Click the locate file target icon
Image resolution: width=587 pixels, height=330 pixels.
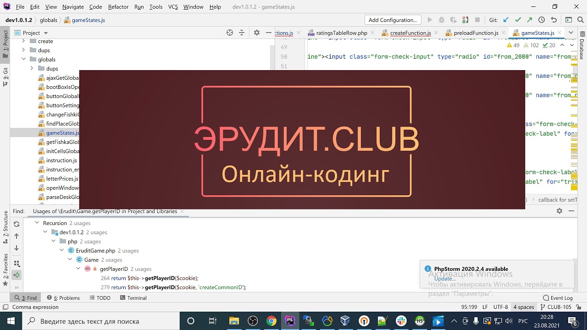click(230, 33)
